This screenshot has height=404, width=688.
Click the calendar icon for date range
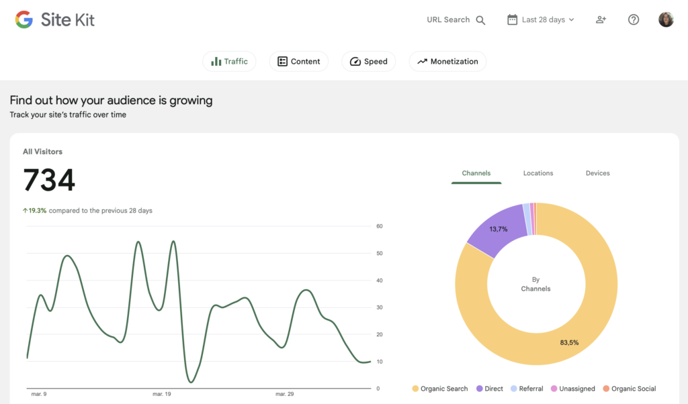tap(512, 19)
